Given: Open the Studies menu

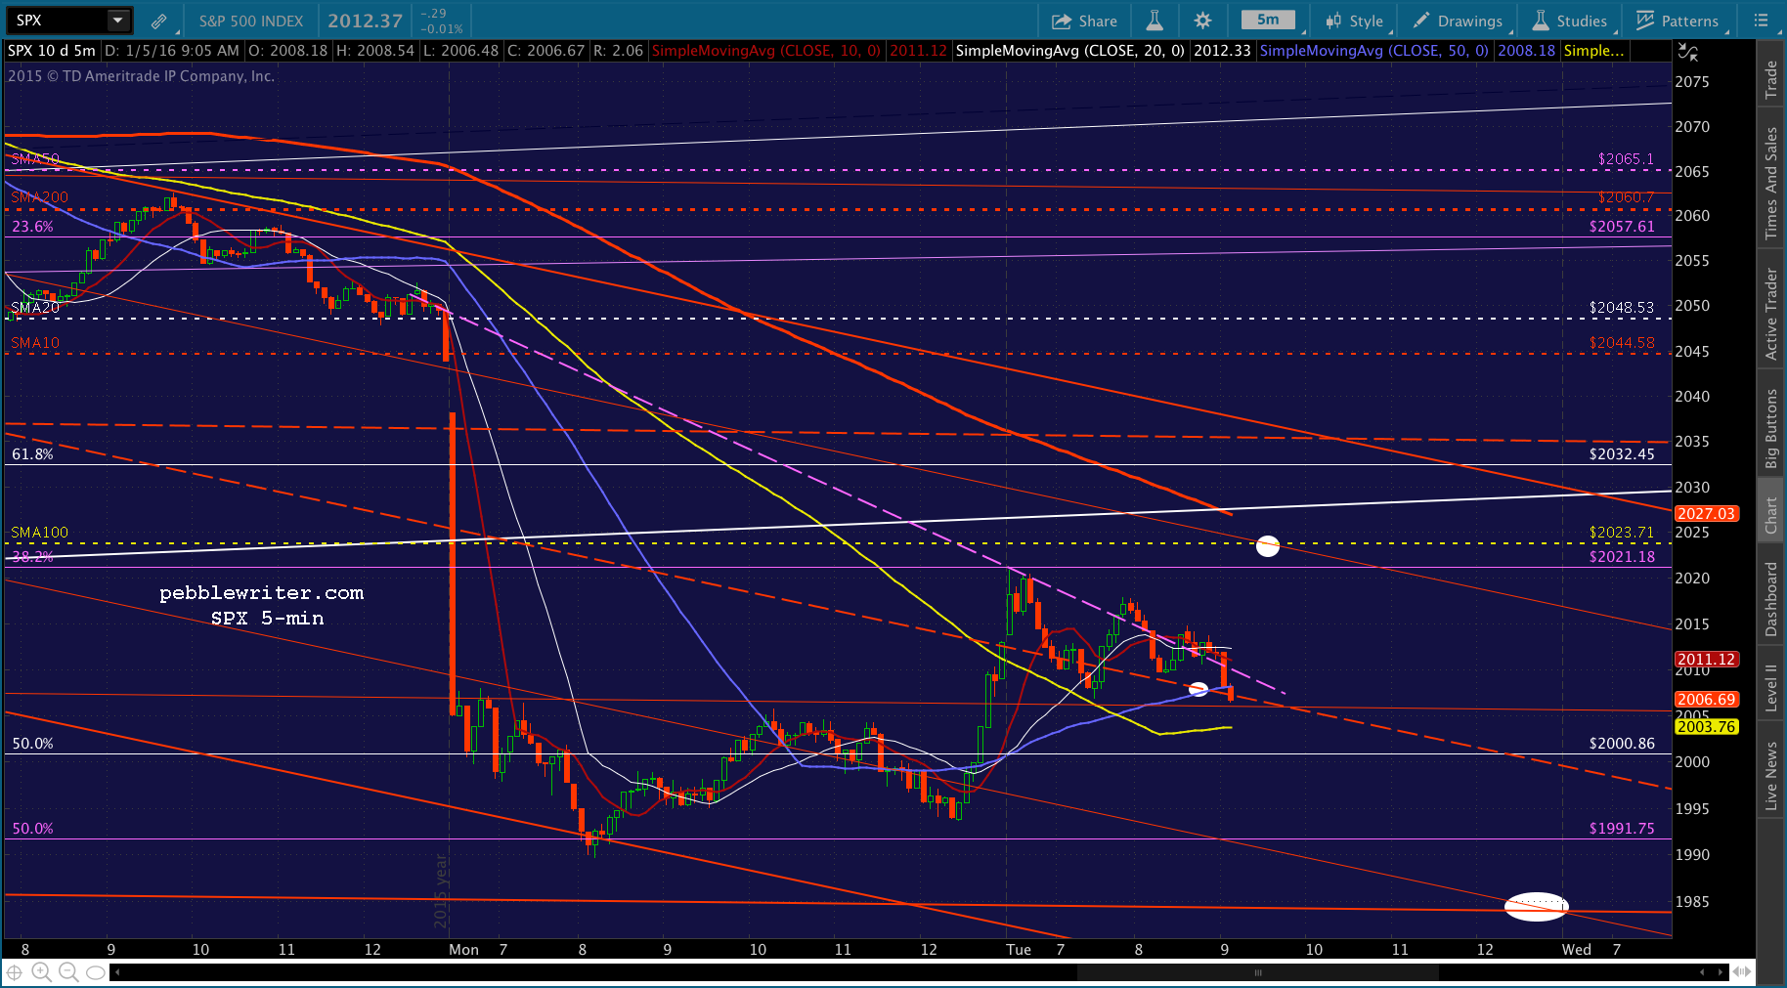Looking at the screenshot, I should [x=1570, y=21].
